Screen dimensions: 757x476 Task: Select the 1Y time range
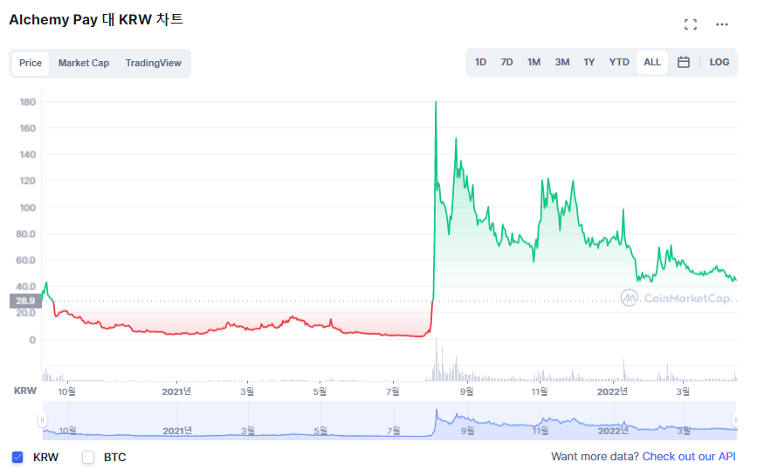[x=589, y=62]
